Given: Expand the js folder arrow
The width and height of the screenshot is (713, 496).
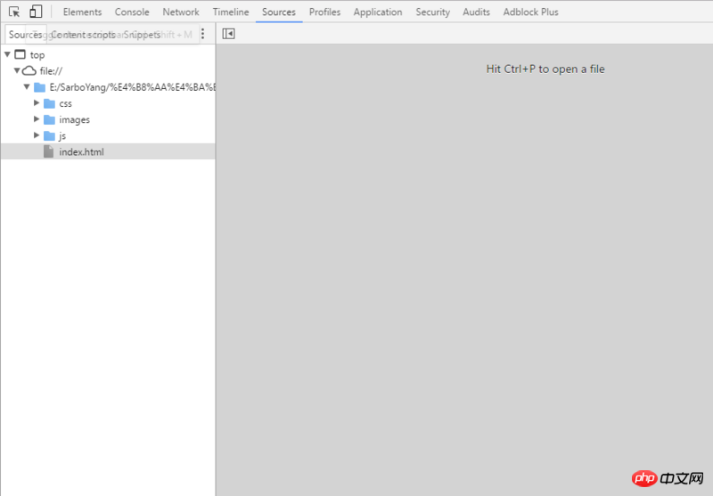Looking at the screenshot, I should click(37, 135).
